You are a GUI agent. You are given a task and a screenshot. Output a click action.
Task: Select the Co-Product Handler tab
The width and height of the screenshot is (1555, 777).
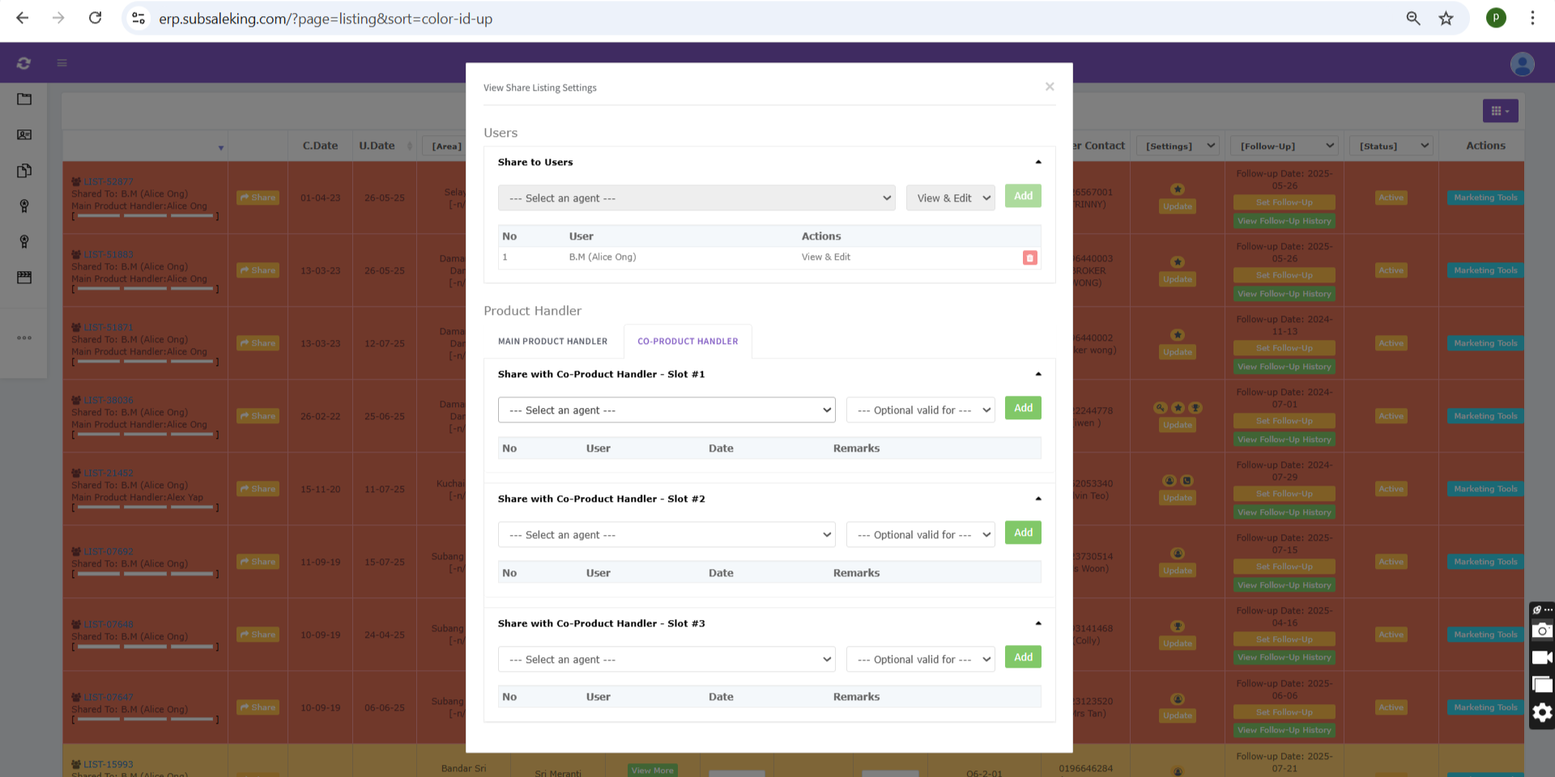[x=688, y=342]
